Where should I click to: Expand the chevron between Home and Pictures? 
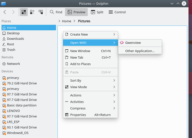[74, 21]
